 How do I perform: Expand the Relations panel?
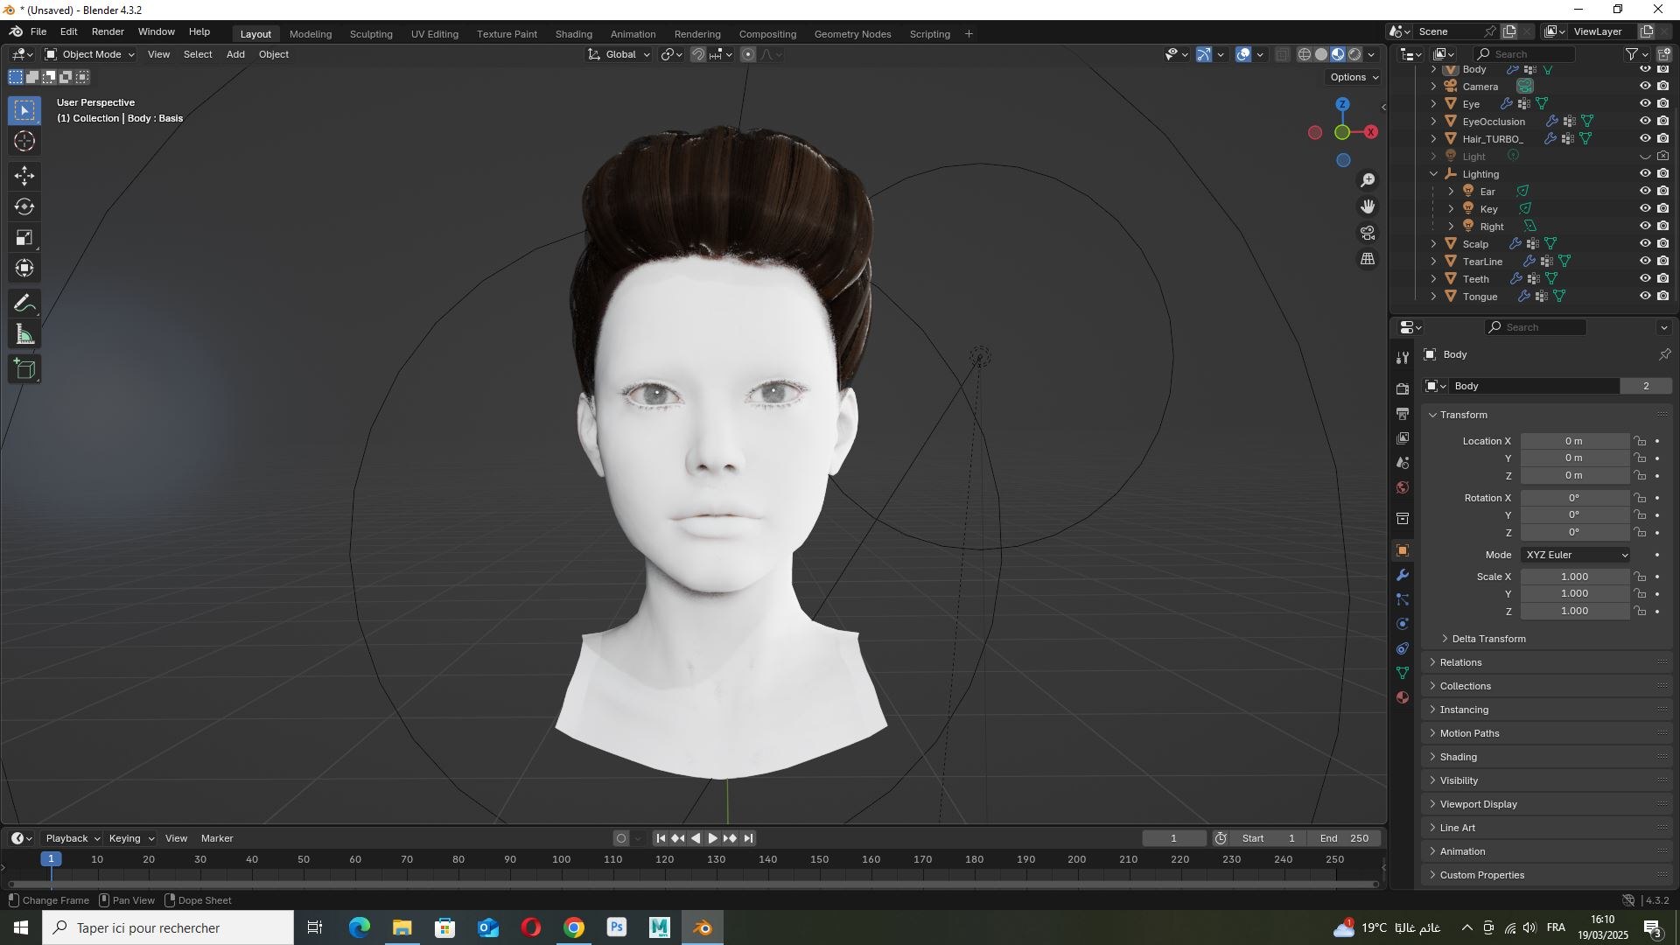click(x=1460, y=662)
